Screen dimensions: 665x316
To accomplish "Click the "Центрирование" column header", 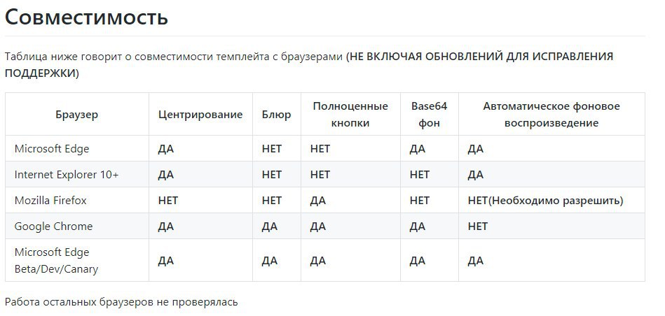I will point(200,115).
